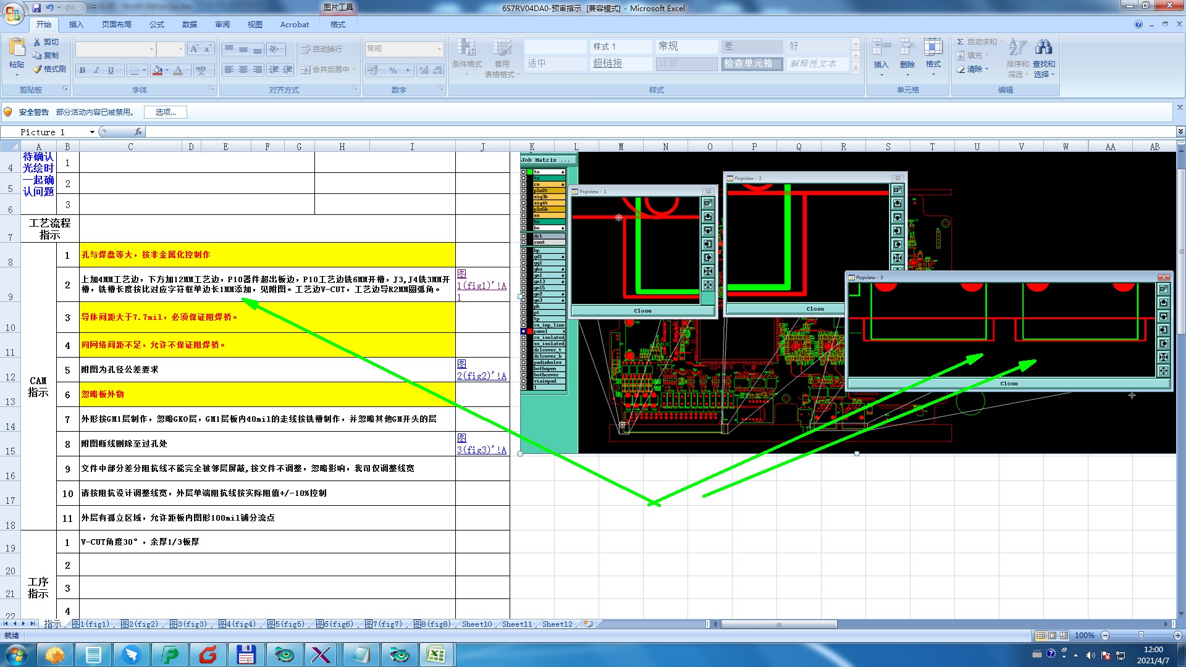Open phonetic guide (wén) icon

pos(201,70)
